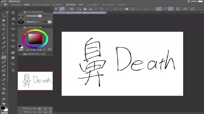Open Tool Slider palette menu handle
The height and width of the screenshot is (114, 204).
pos(20,12)
